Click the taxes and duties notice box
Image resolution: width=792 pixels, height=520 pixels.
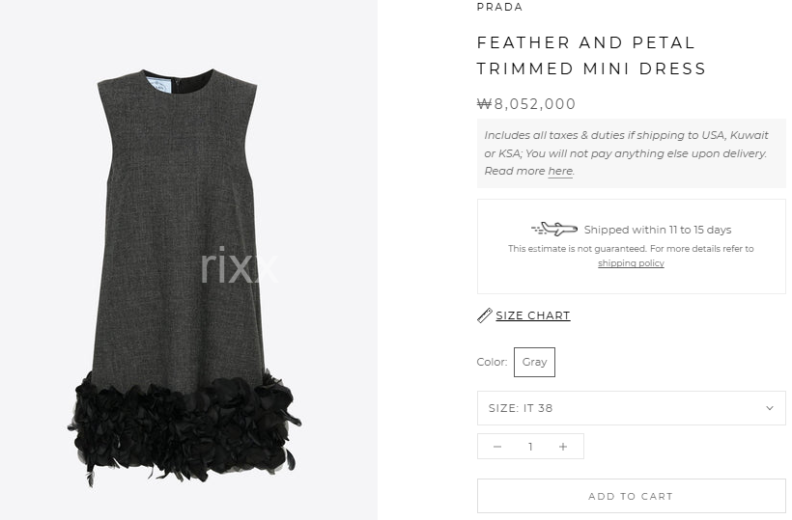pyautogui.click(x=632, y=153)
